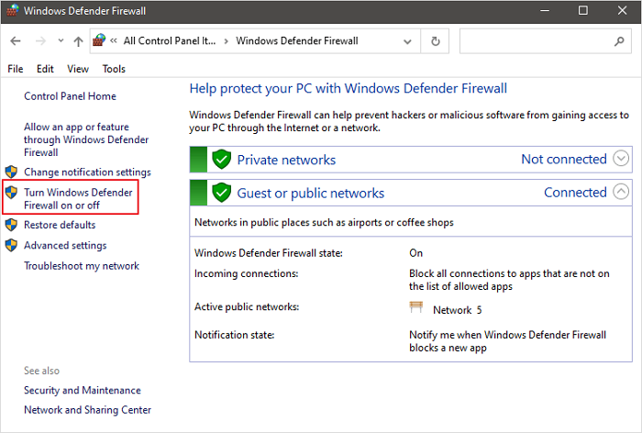Click the search magnifier icon
The image size is (642, 433).
(619, 41)
